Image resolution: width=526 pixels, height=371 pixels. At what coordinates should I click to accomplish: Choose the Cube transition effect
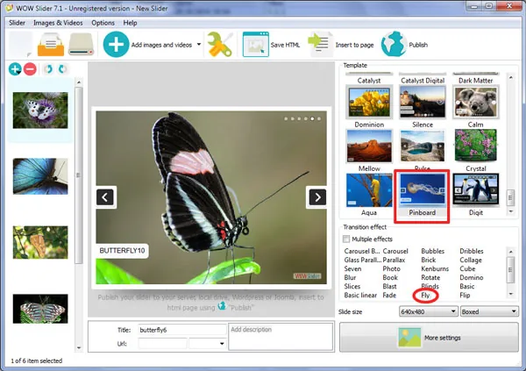tap(467, 268)
